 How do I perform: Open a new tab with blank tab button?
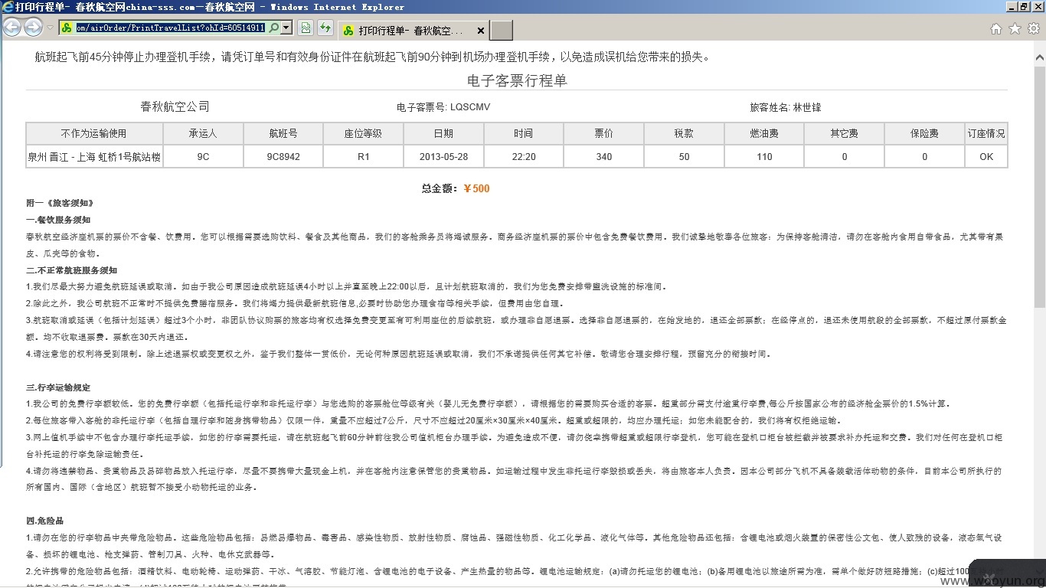tap(501, 31)
